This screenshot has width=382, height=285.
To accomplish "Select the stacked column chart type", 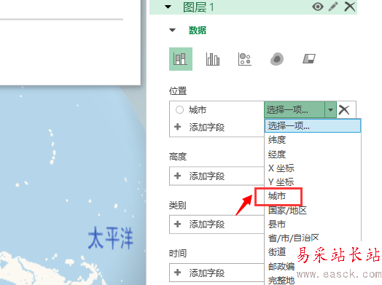I will click(x=181, y=59).
